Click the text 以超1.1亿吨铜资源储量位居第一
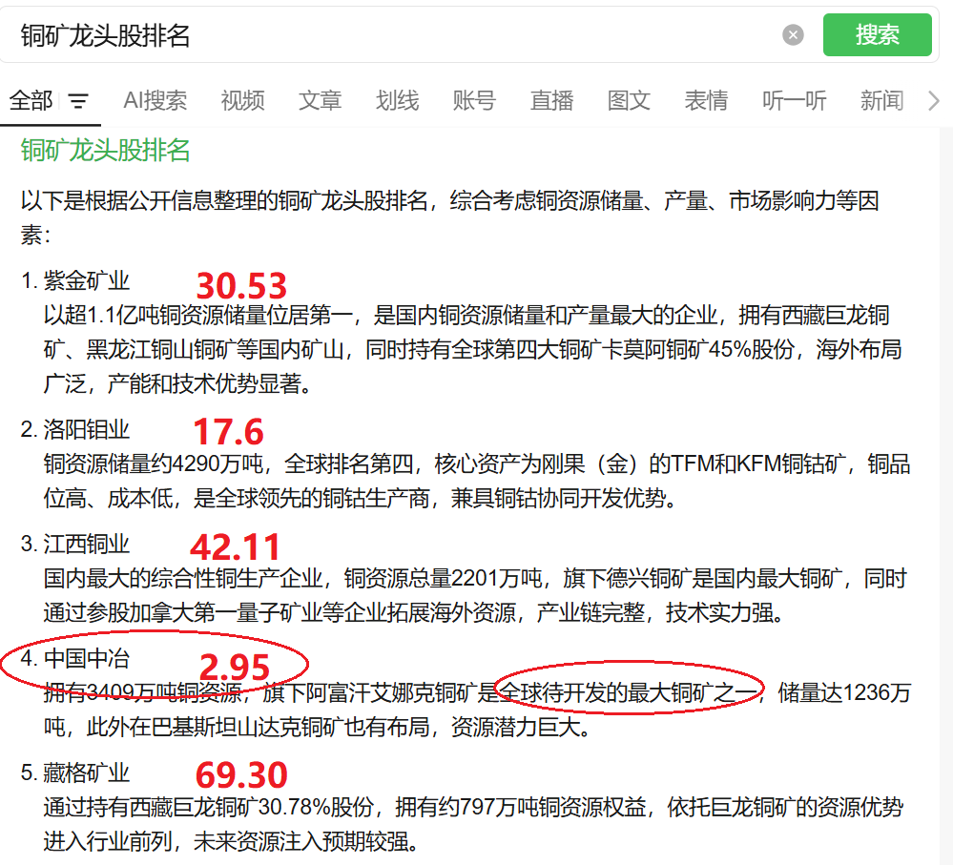953x865 pixels. click(197, 316)
